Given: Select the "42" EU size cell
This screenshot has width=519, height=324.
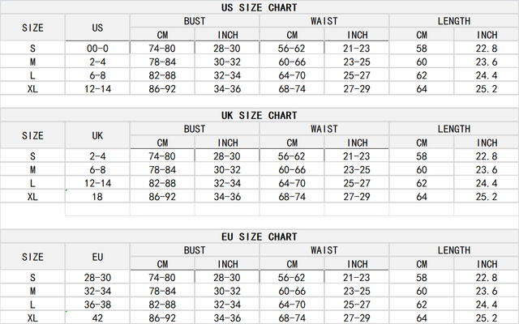Looking at the screenshot, I should pyautogui.click(x=98, y=318).
